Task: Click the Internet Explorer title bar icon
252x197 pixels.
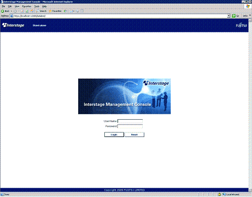Action: pyautogui.click(x=2, y=2)
